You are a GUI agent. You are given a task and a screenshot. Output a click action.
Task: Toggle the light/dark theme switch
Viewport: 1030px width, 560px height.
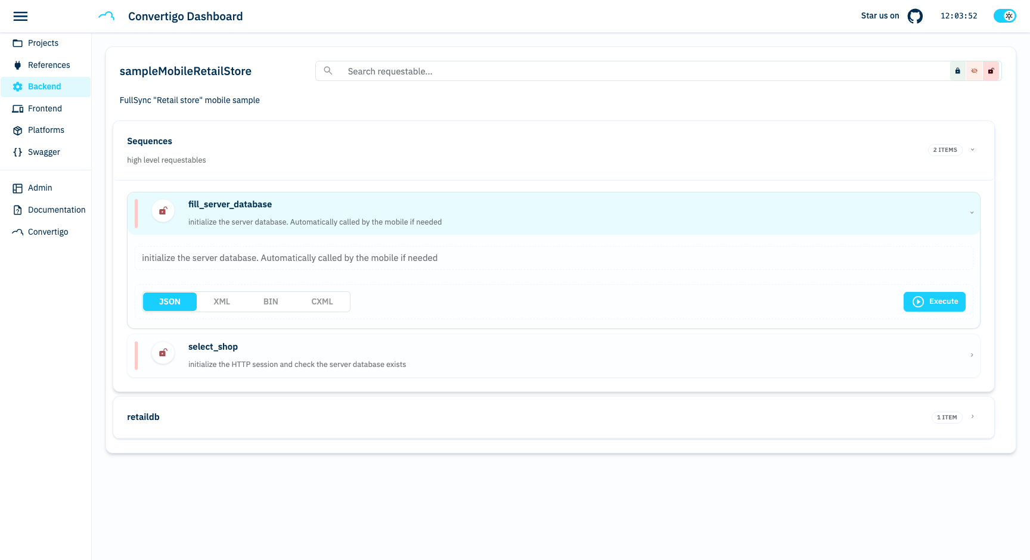coord(1004,16)
